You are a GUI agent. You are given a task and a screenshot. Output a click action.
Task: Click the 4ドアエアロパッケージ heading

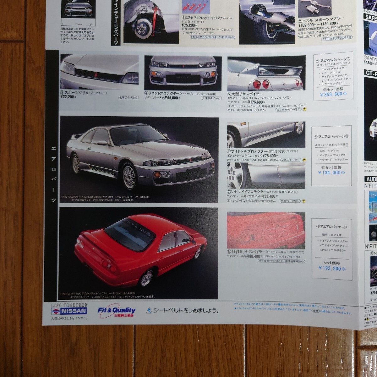point(331,227)
